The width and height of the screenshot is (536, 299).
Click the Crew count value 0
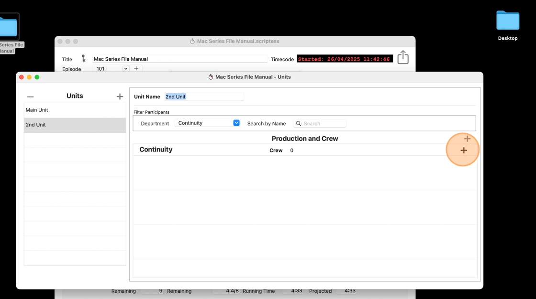coord(291,150)
